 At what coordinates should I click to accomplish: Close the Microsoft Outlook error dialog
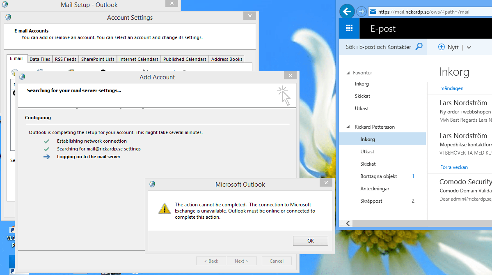[326, 183]
